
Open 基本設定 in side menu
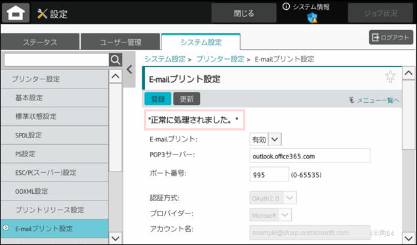[x=54, y=98]
